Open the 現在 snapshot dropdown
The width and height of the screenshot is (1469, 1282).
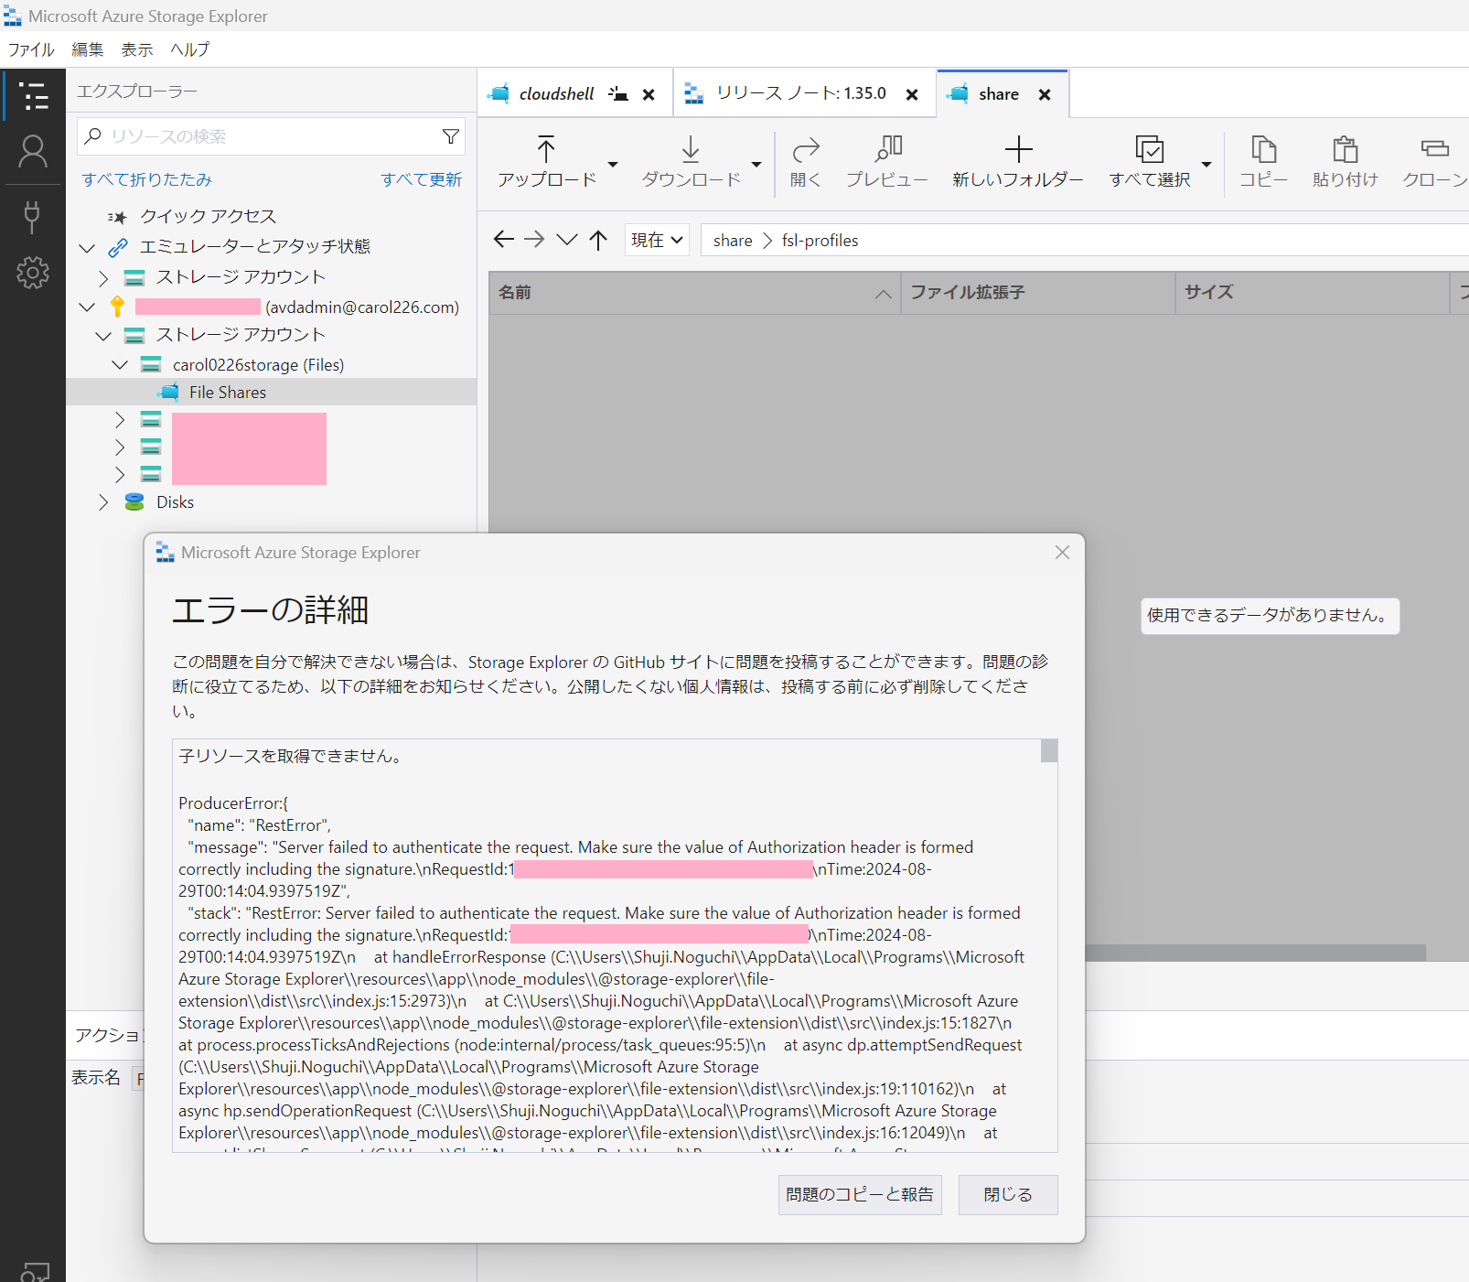[657, 240]
